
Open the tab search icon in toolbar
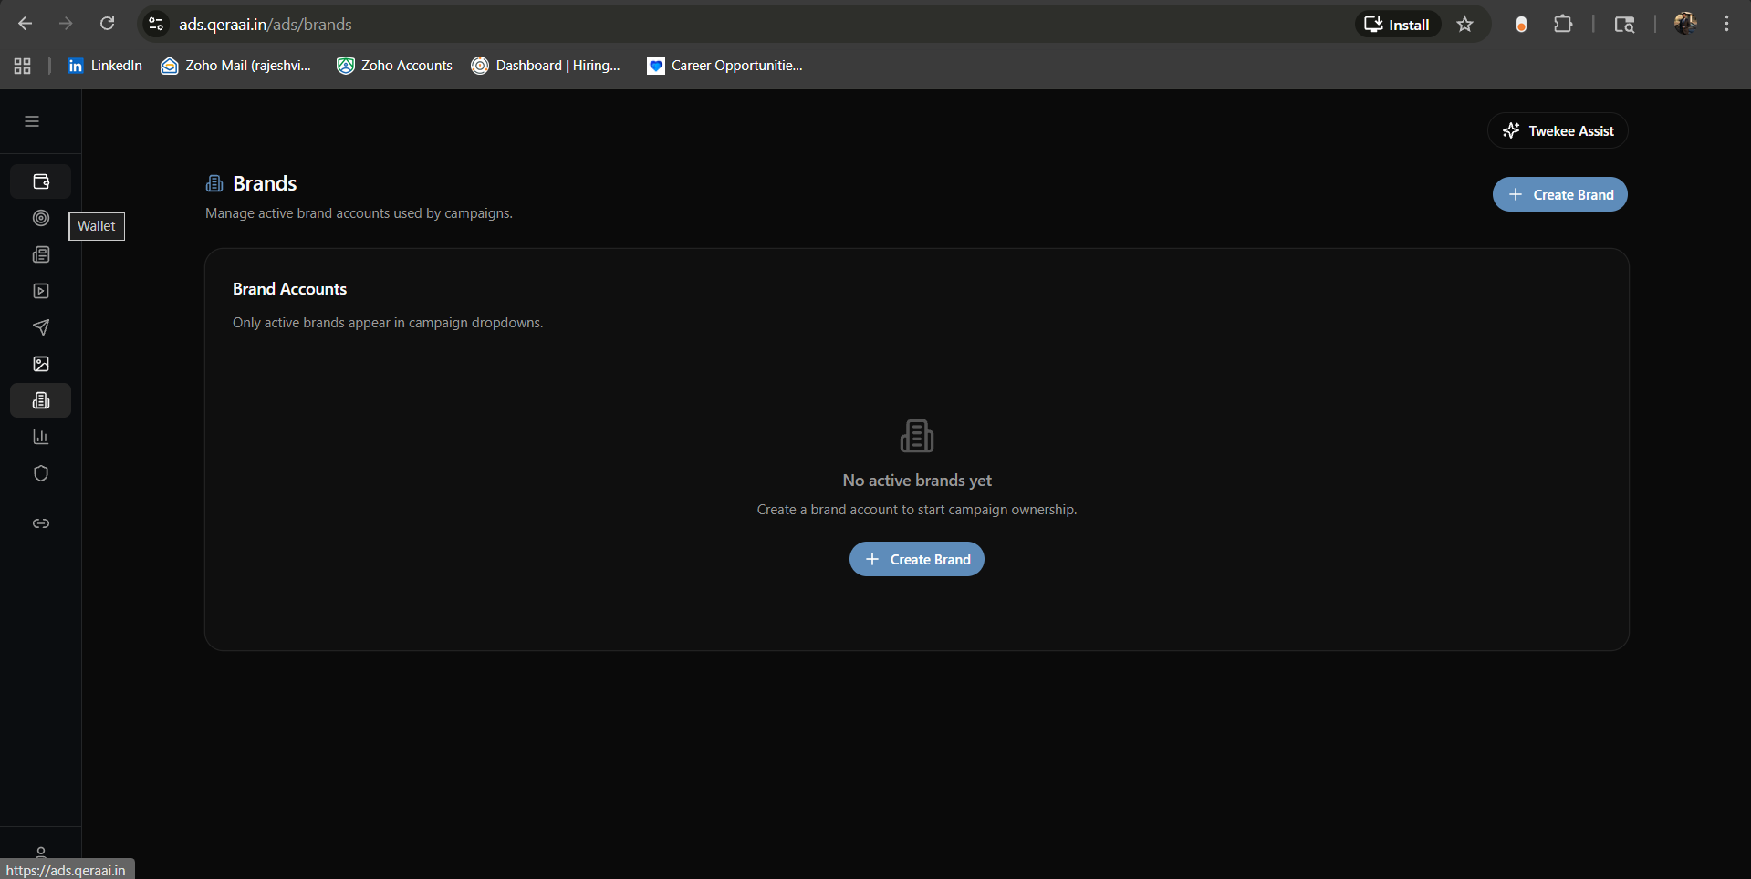tap(1624, 25)
